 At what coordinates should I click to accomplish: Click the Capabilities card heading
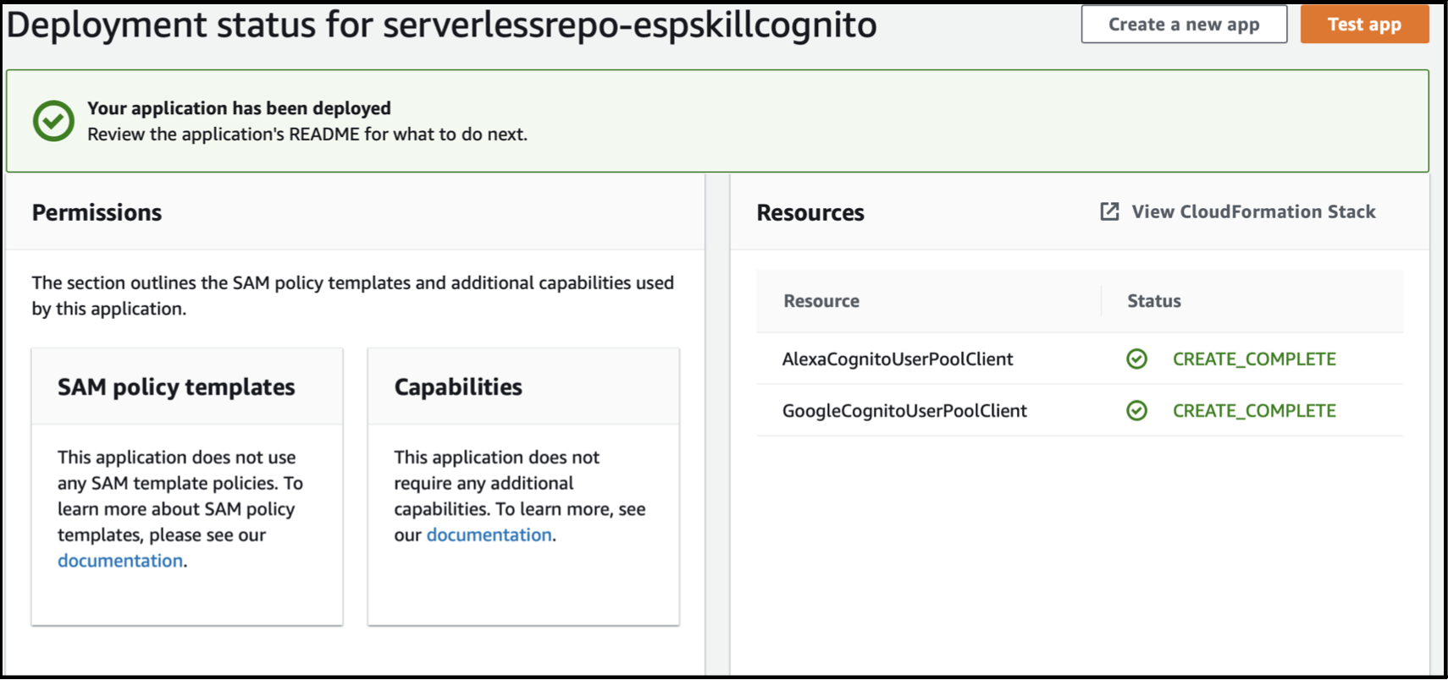point(458,387)
